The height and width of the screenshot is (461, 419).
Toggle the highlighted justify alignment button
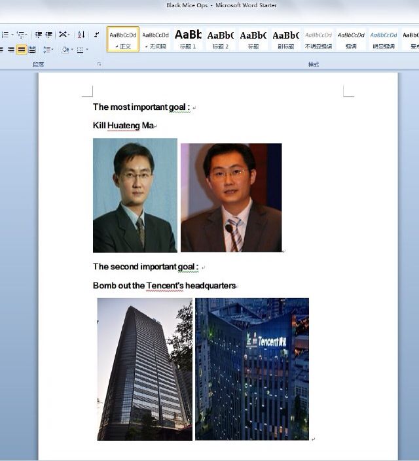click(x=22, y=50)
